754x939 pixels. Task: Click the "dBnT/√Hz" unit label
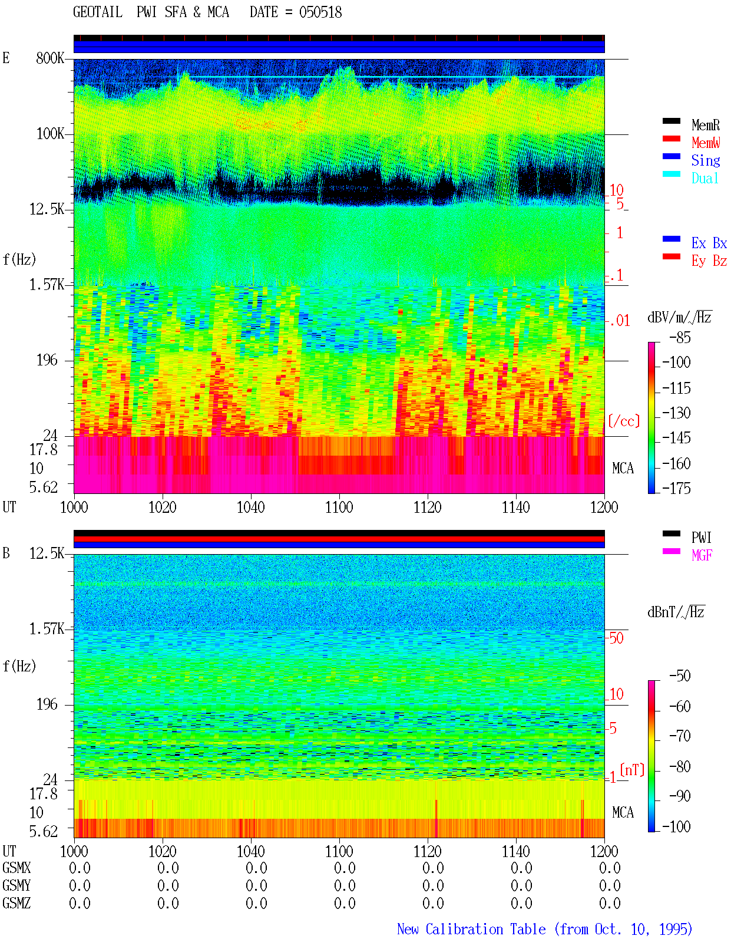tap(676, 612)
